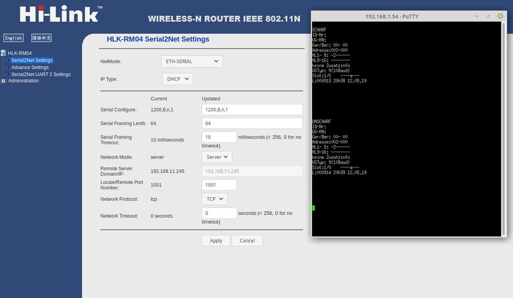Click the PuTTY window title bar
This screenshot has width=513, height=298.
[392, 16]
